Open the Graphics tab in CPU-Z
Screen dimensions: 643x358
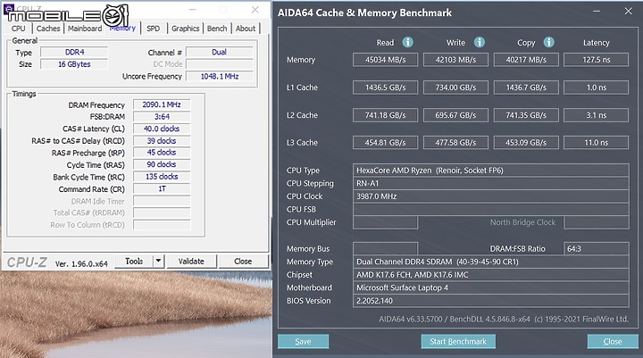[185, 29]
